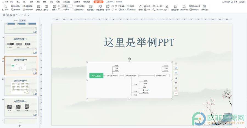
Task: Open Color (色彩) dropdown
Action: [x=108, y=10]
